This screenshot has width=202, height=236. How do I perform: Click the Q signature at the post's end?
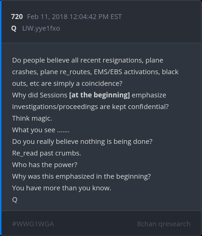[15, 200]
